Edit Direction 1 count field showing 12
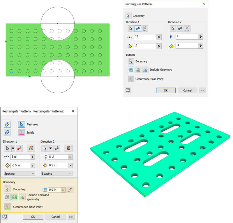This screenshot has height=223, width=233. tap(145, 37)
